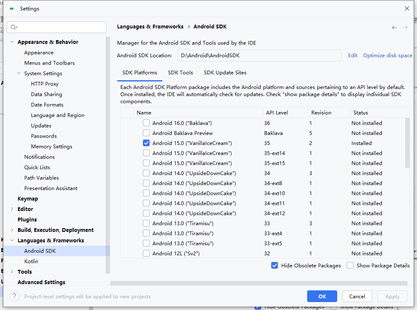Click the SDK table vertical scrollbar

click(x=407, y=143)
